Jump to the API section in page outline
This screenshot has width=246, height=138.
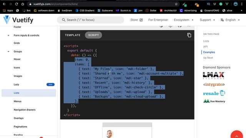coord(205,47)
